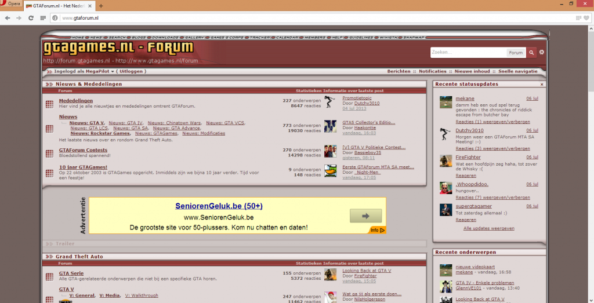Open Dutchy3010 avatar in Mededelingen row
The height and width of the screenshot is (303, 594).
coord(330,102)
